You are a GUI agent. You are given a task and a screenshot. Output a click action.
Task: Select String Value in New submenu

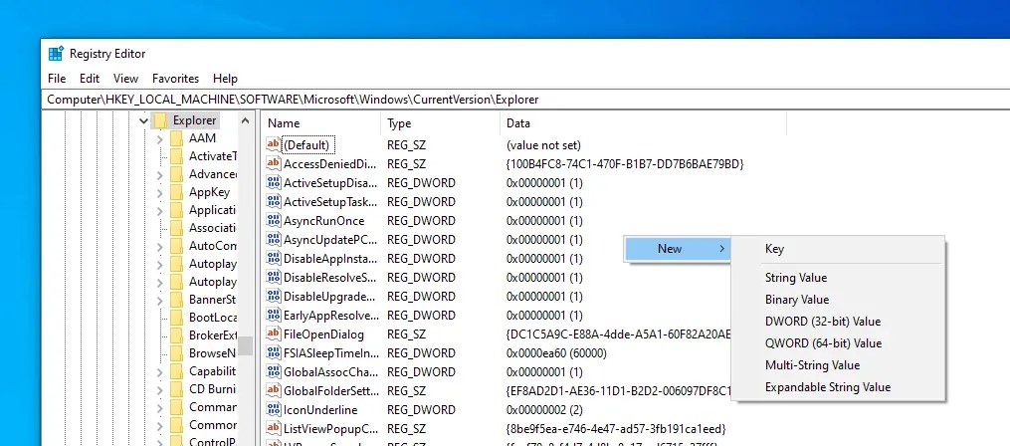(795, 278)
